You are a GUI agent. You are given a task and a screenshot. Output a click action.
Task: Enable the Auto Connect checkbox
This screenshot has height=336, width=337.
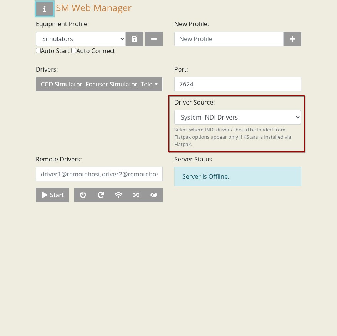tap(74, 50)
